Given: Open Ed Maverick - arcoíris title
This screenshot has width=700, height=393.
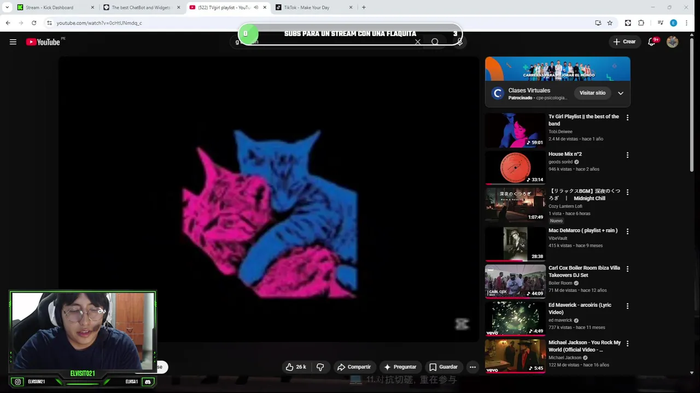Looking at the screenshot, I should (x=580, y=308).
